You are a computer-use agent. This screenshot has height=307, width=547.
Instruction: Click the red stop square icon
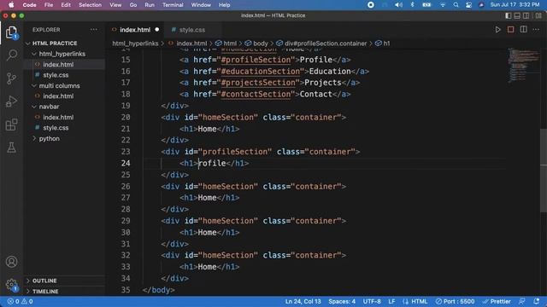pos(511,30)
